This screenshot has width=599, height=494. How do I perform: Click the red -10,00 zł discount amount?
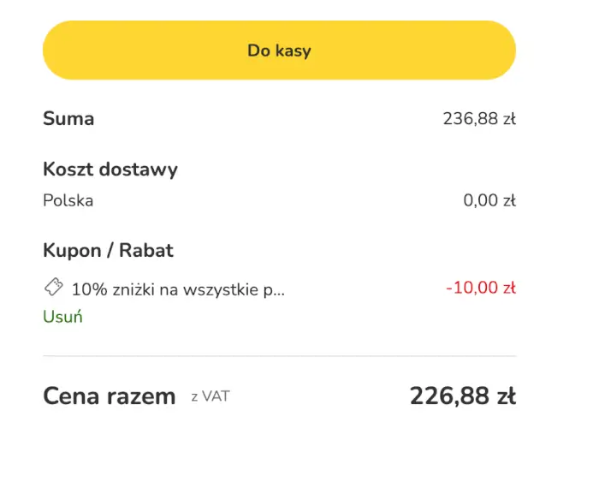[x=480, y=288]
